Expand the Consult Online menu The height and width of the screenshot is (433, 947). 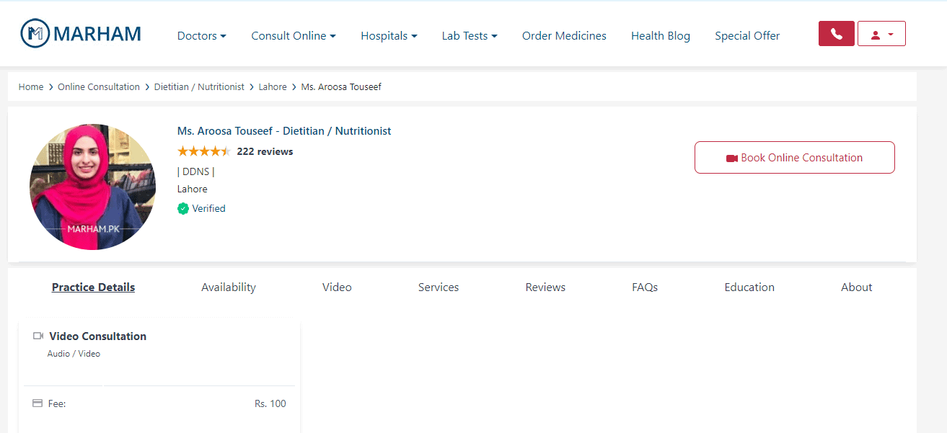coord(294,36)
